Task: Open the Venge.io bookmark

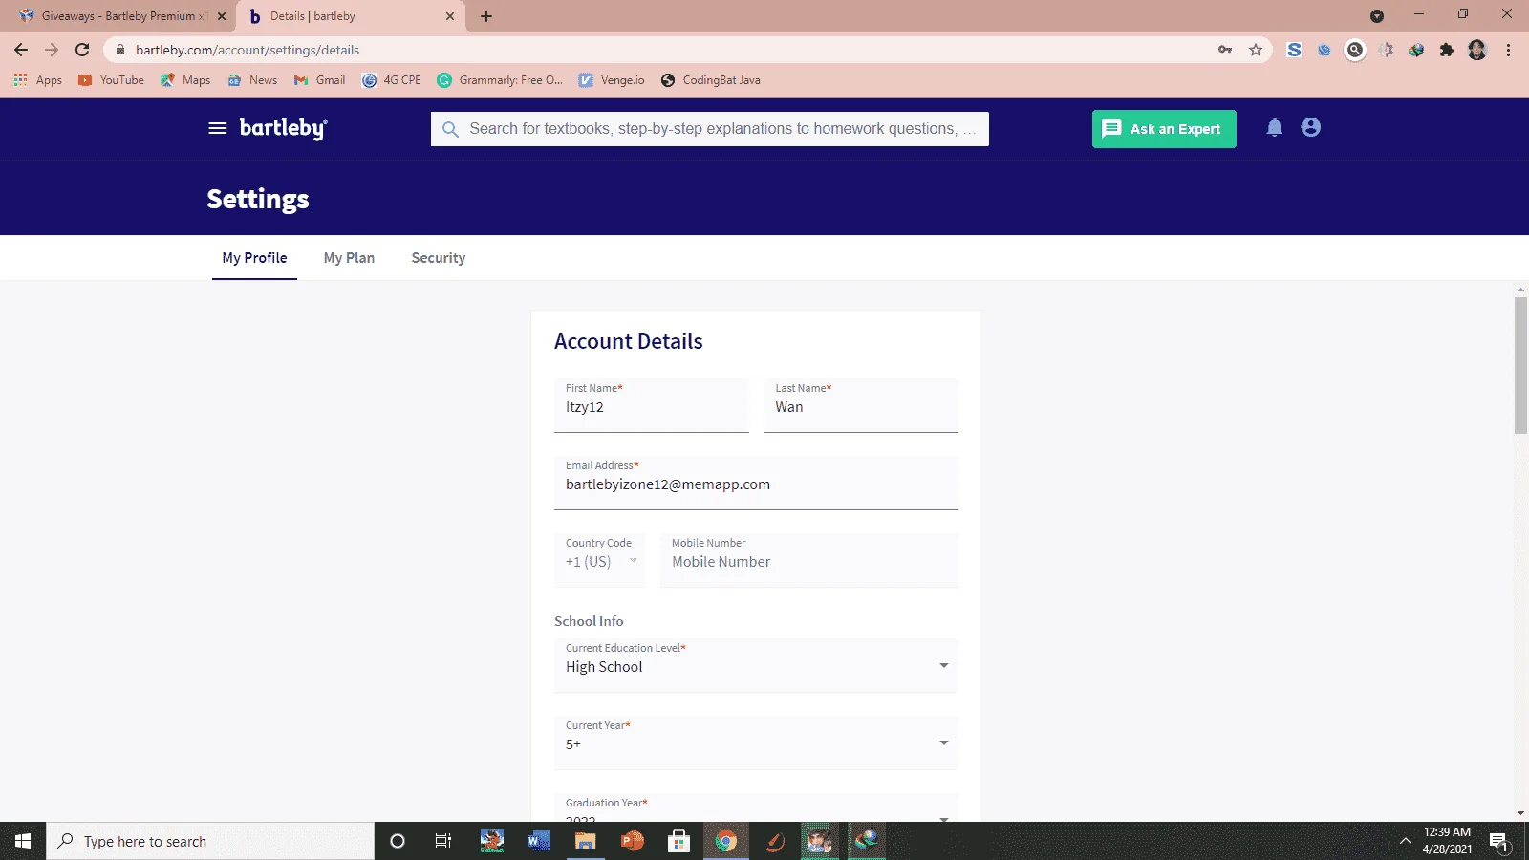Action: pos(612,80)
